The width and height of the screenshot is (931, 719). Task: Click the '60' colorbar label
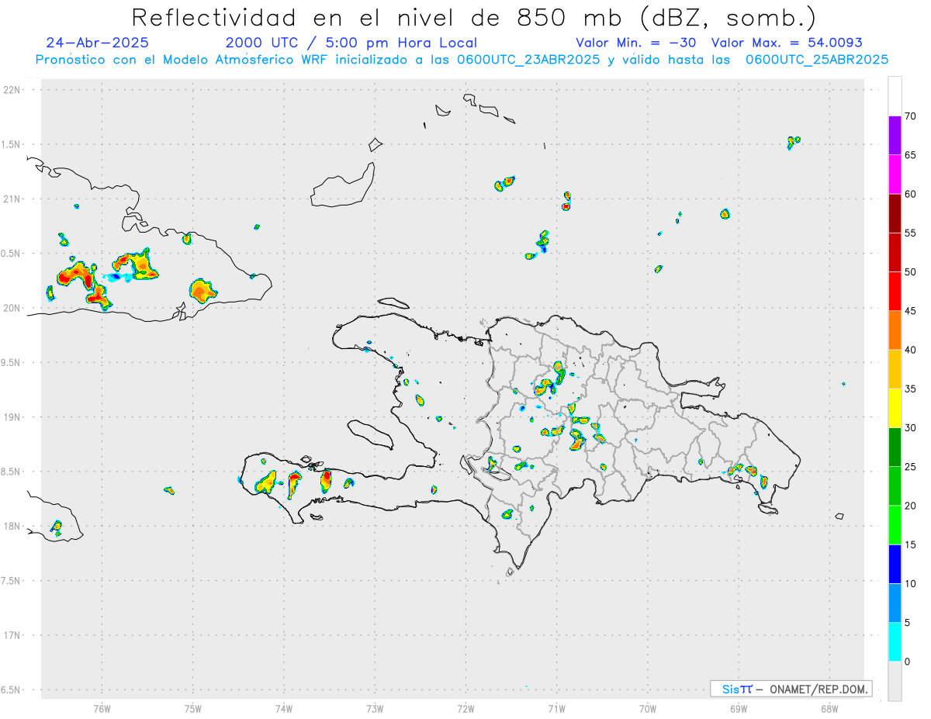click(x=910, y=194)
